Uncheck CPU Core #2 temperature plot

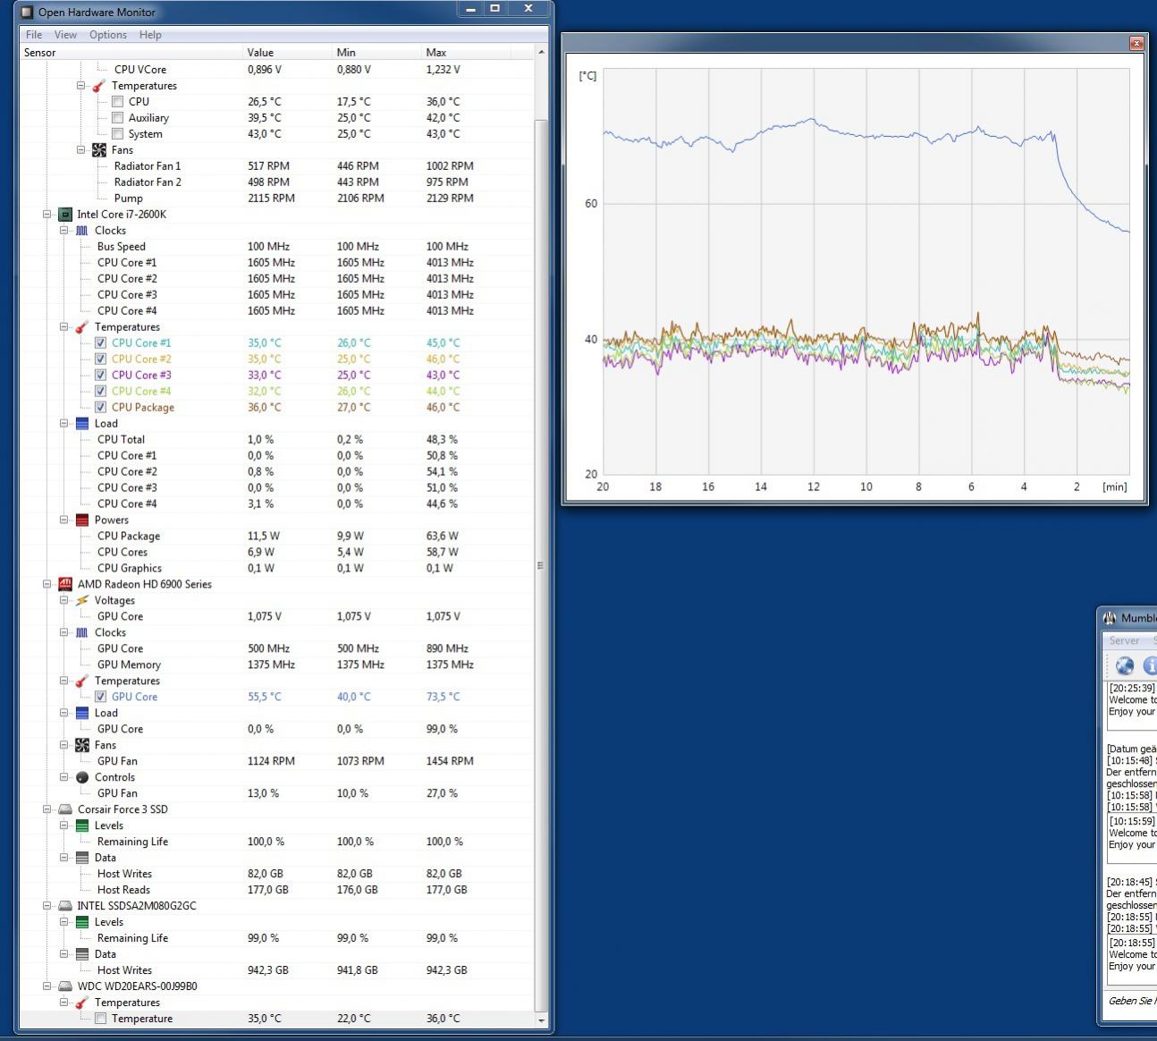point(101,359)
